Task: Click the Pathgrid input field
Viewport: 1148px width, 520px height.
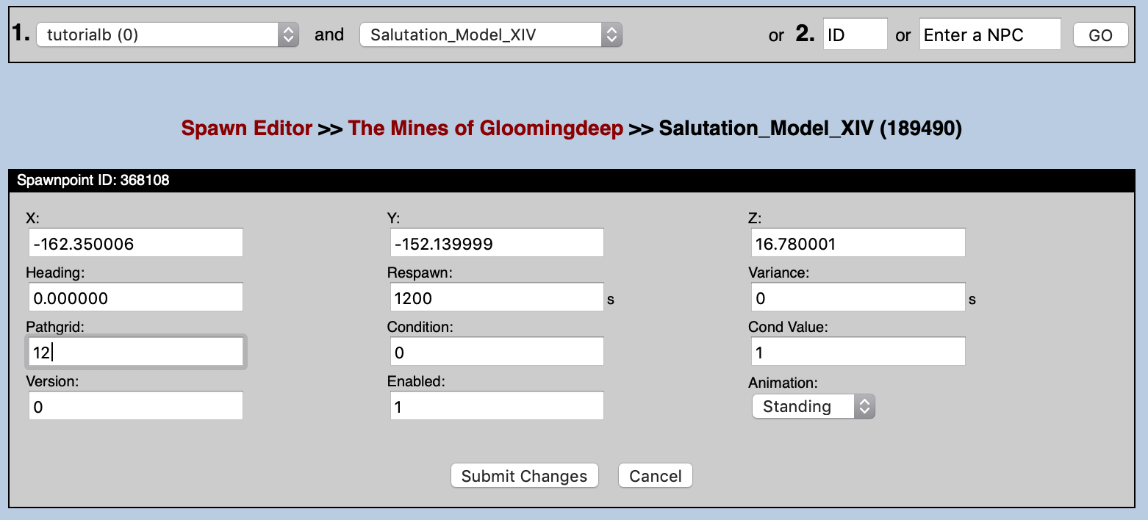Action: click(x=135, y=352)
